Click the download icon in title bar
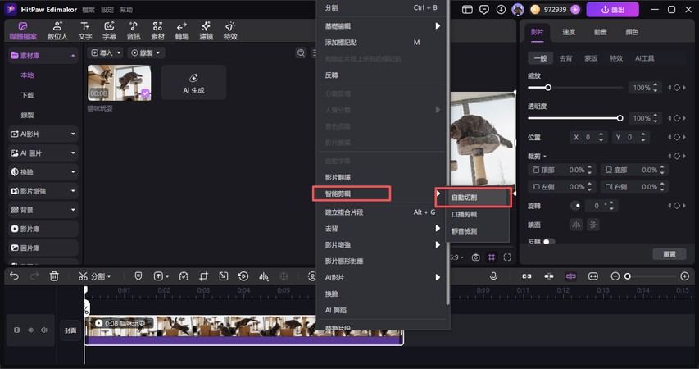Screen dimensions: 699x369 501,9
